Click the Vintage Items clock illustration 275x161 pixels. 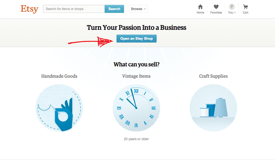(136, 108)
